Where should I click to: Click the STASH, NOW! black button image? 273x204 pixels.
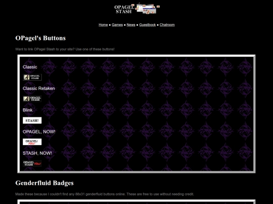pos(32,163)
